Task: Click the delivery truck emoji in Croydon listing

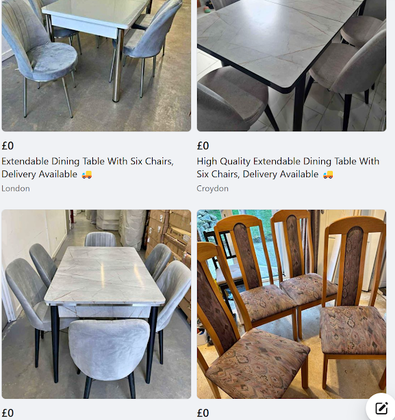Action: (328, 174)
